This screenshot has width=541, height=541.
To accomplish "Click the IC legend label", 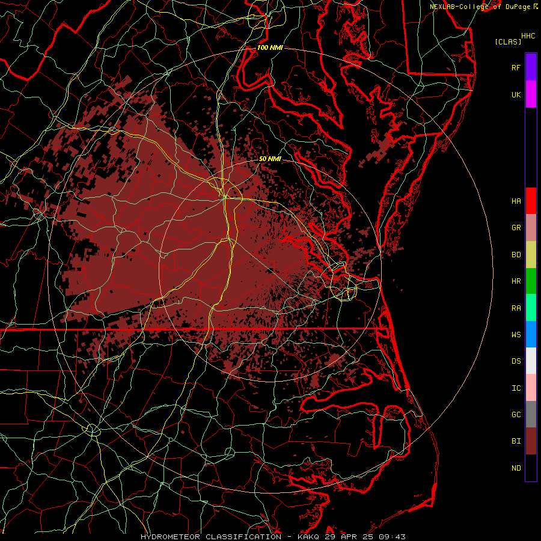I will (516, 388).
